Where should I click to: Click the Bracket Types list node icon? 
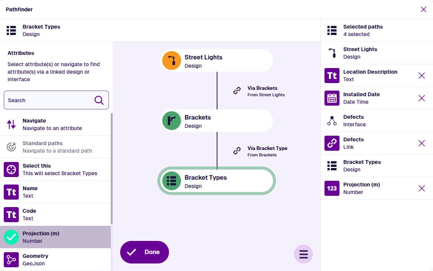tap(172, 181)
